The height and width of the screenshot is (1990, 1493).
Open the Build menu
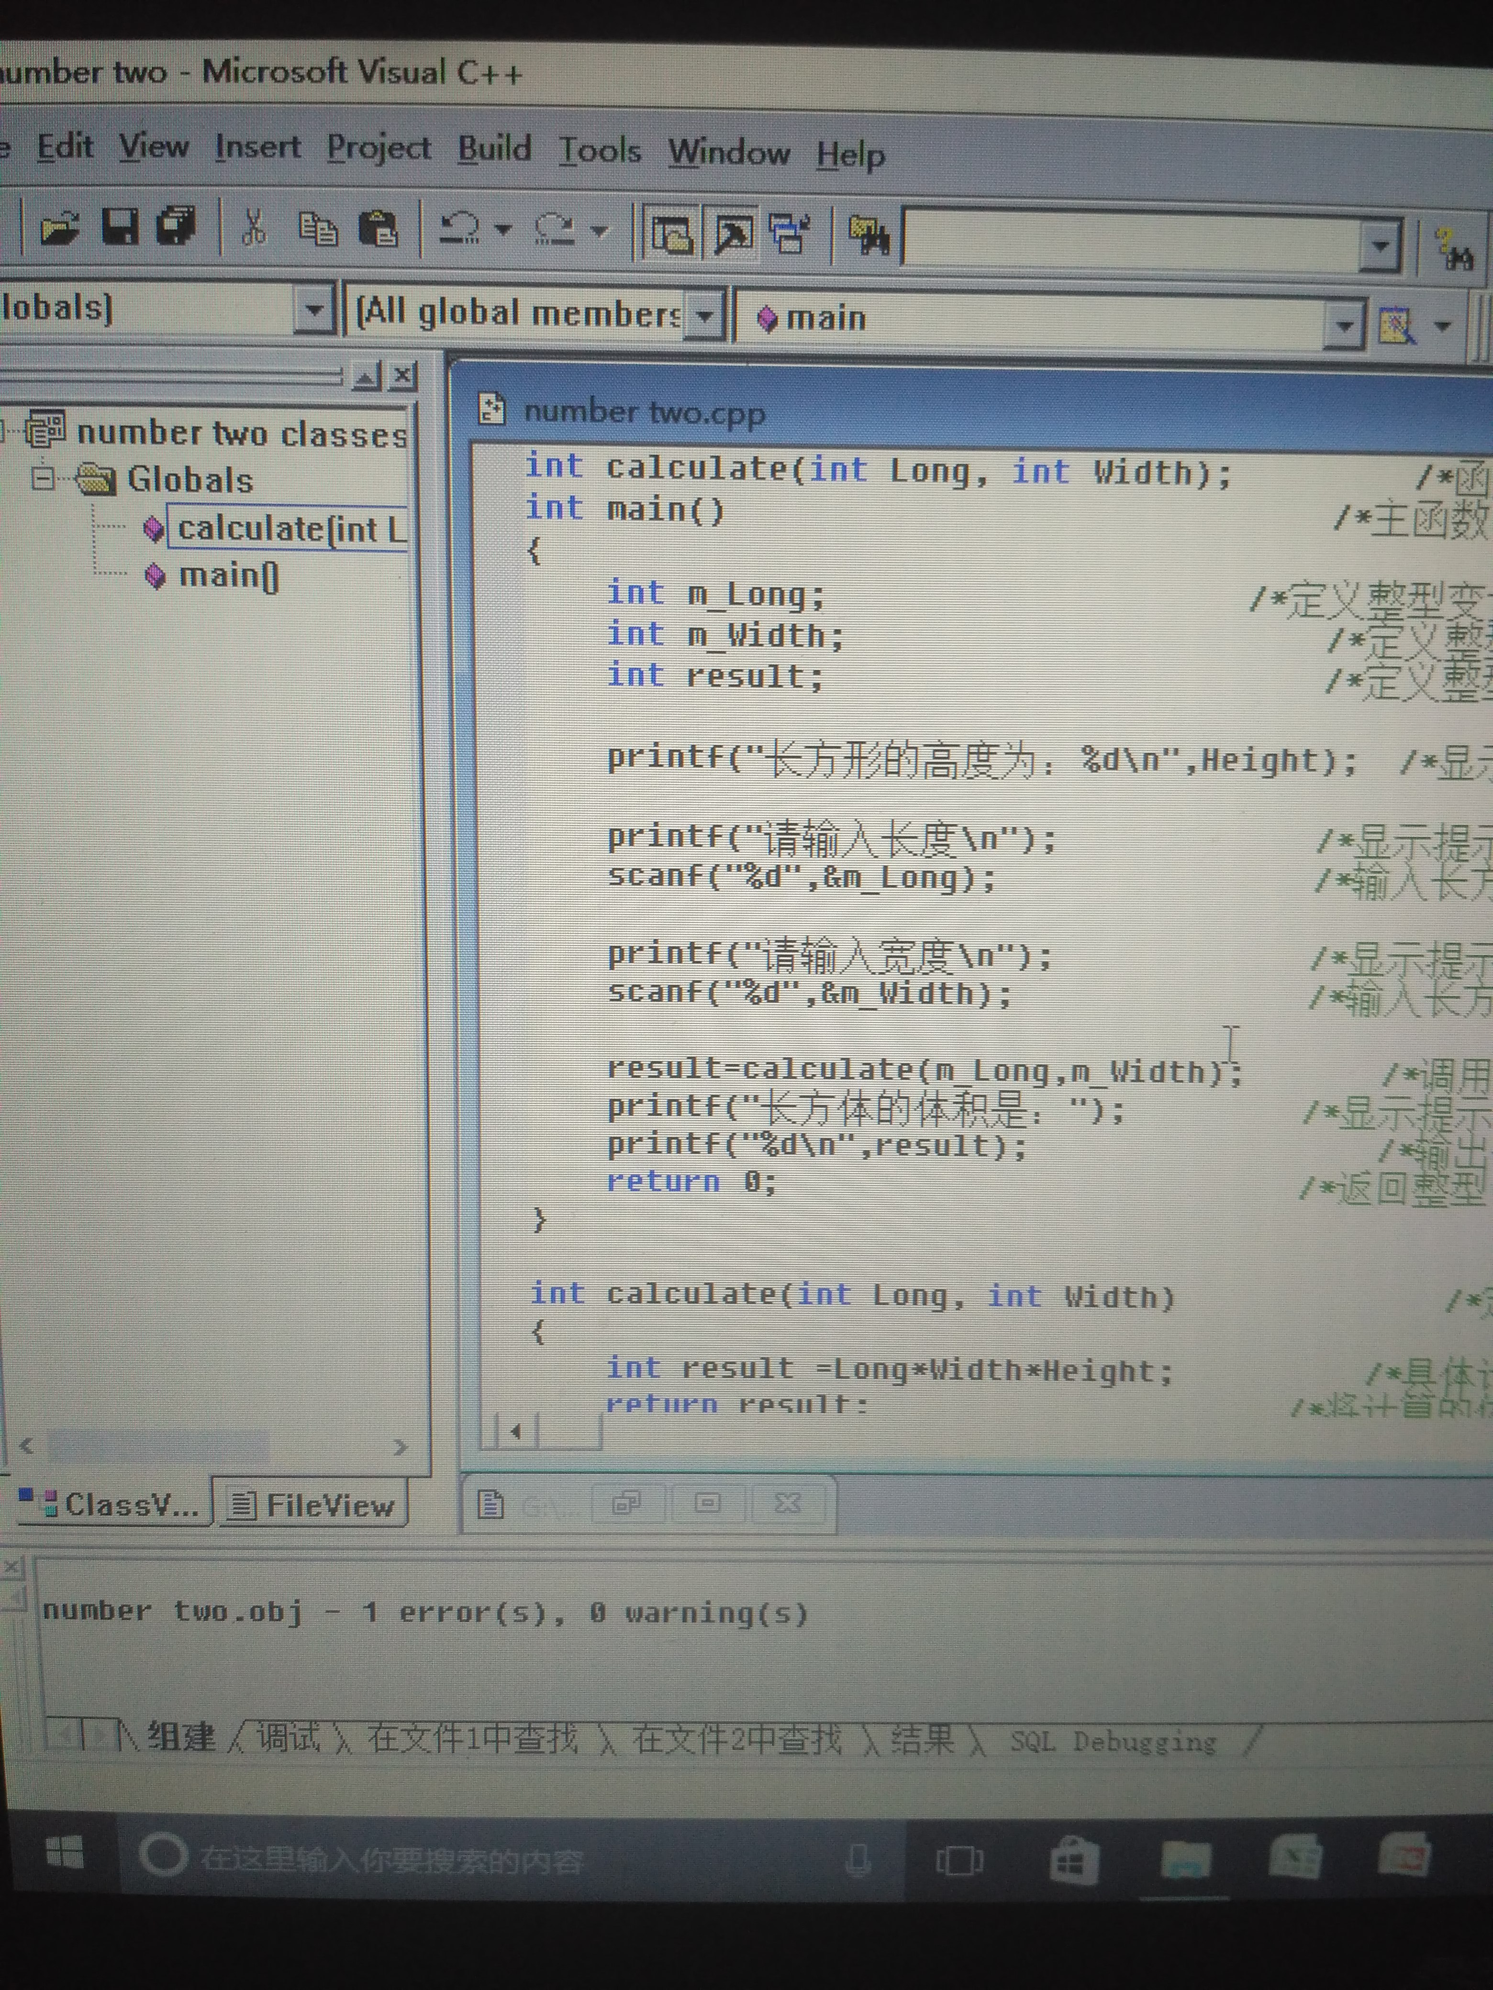(494, 148)
